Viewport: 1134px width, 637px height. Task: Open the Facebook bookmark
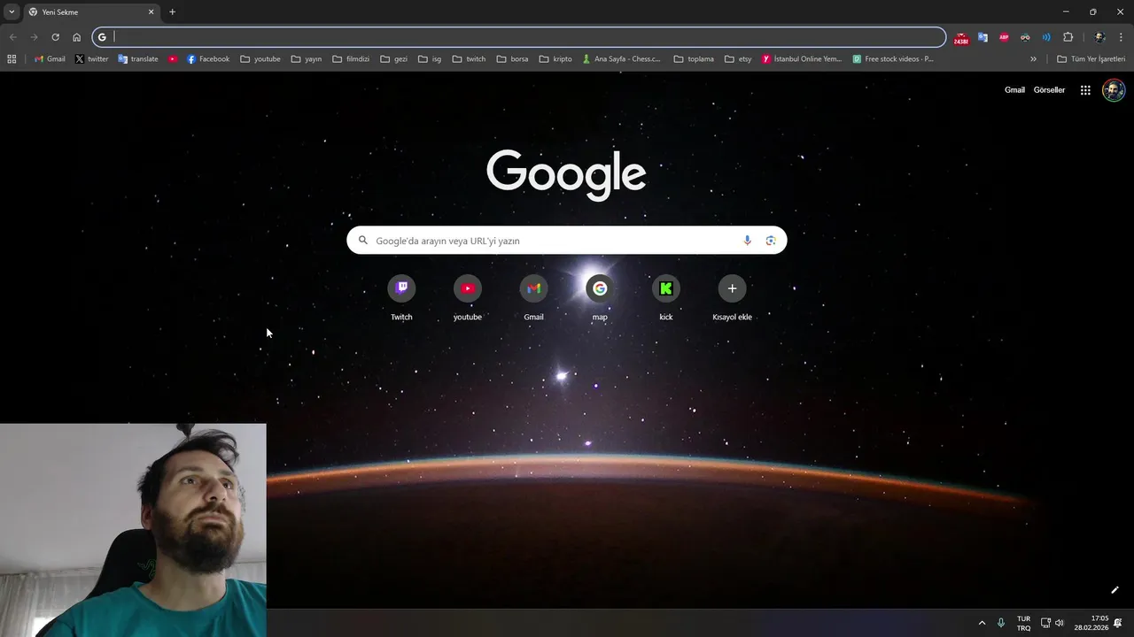click(208, 59)
